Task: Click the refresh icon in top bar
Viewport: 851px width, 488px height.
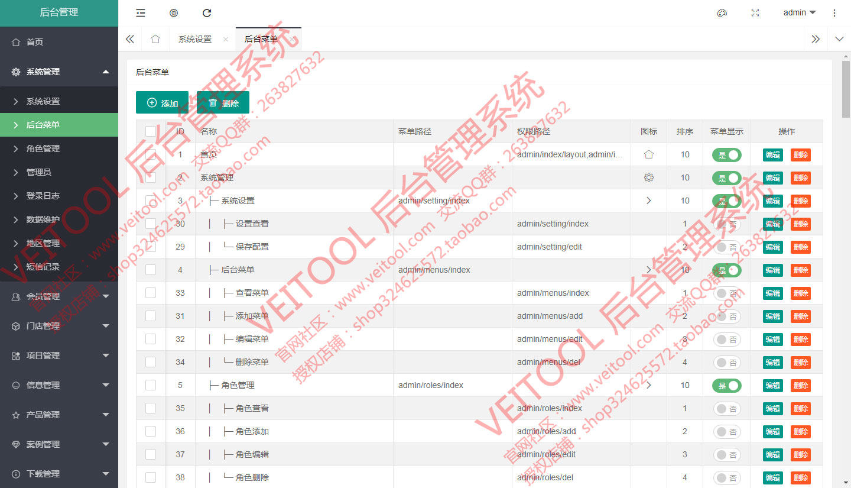Action: (207, 13)
